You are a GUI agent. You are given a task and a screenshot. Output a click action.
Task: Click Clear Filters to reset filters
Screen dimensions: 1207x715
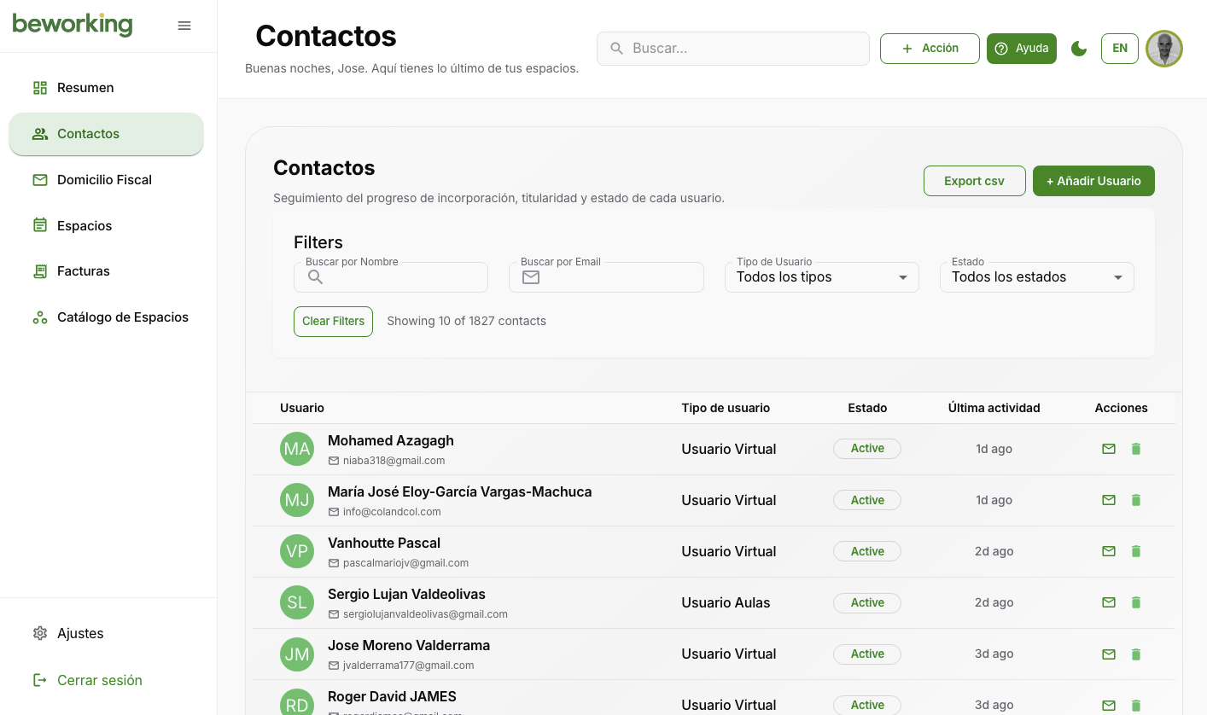tap(333, 322)
